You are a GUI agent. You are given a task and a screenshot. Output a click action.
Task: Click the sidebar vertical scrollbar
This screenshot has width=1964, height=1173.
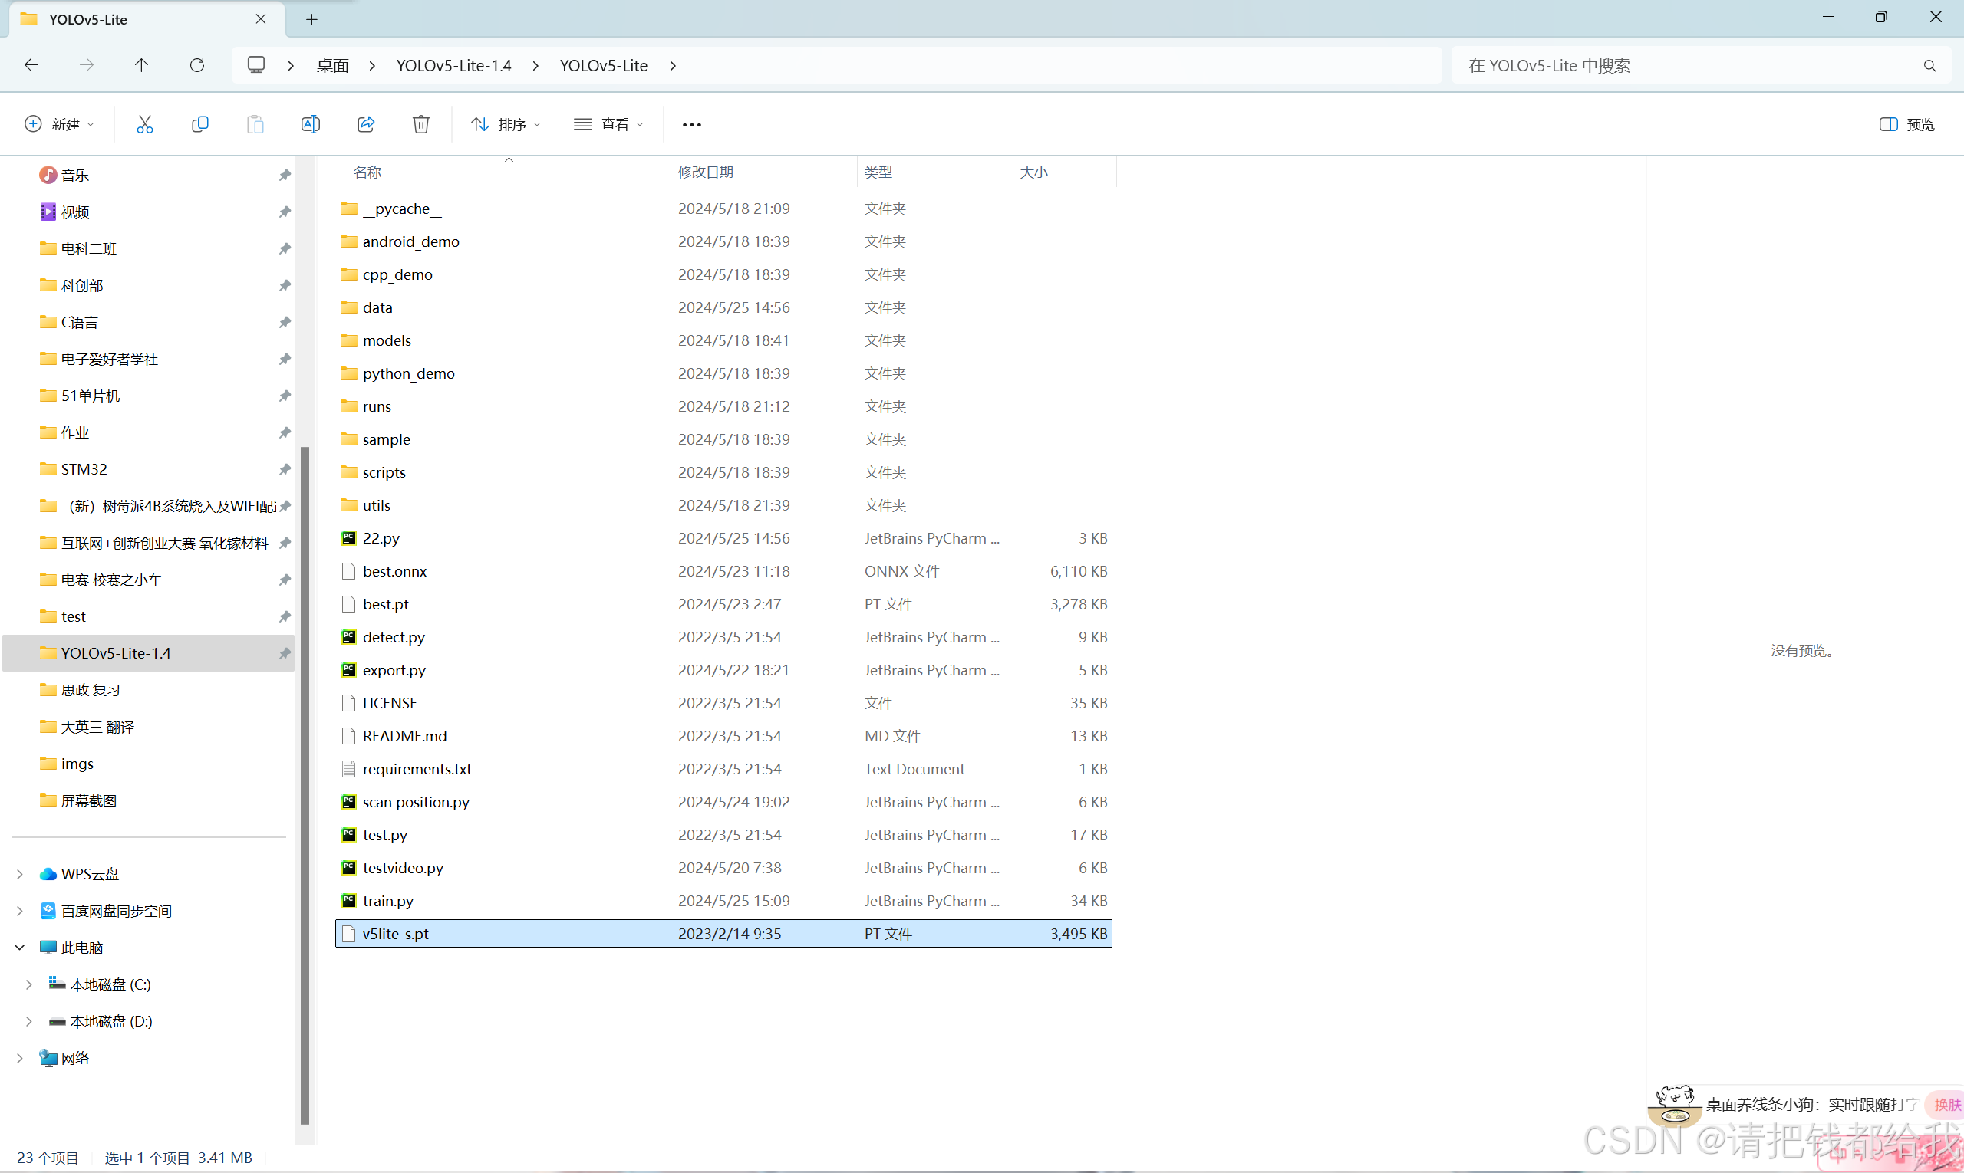pyautogui.click(x=305, y=785)
